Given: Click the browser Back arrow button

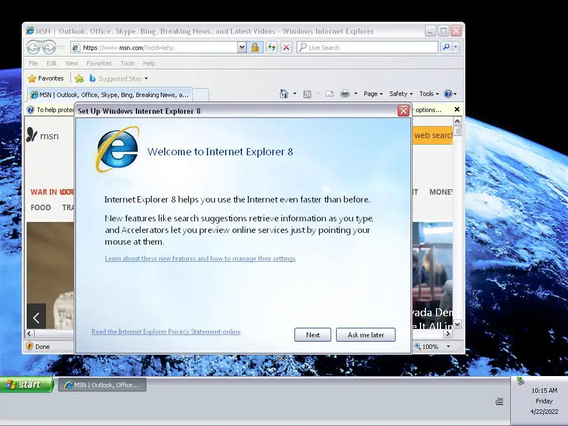Looking at the screenshot, I should [33, 47].
